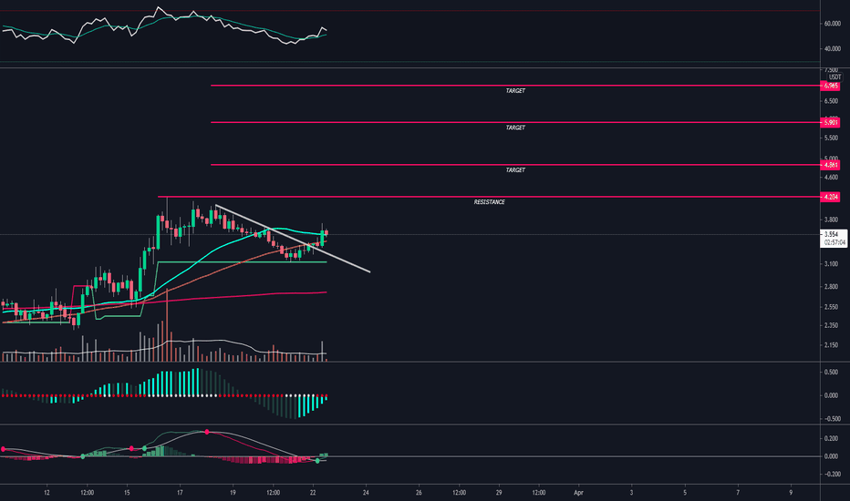Image resolution: width=850 pixels, height=501 pixels.
Task: Click the TARGET text under the 4.861 line
Action: 515,170
